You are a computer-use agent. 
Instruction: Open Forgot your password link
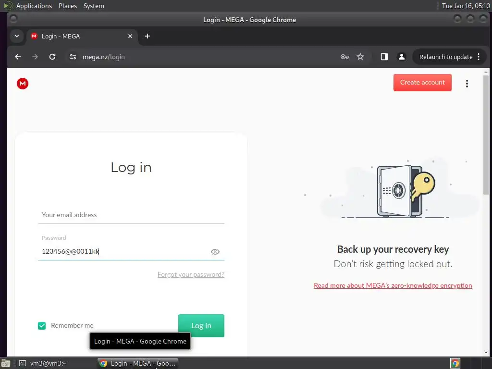coord(191,274)
